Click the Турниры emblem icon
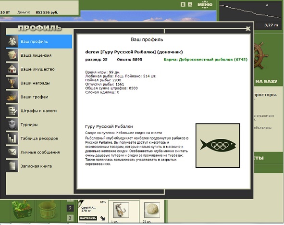Viewport: 284px width, 225px height. point(12,125)
